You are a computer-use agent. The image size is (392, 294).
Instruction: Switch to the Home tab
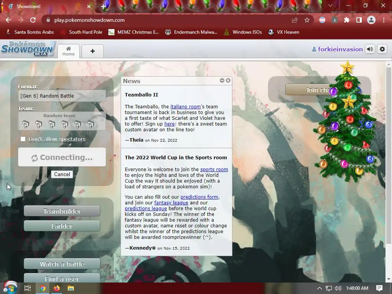pyautogui.click(x=69, y=51)
